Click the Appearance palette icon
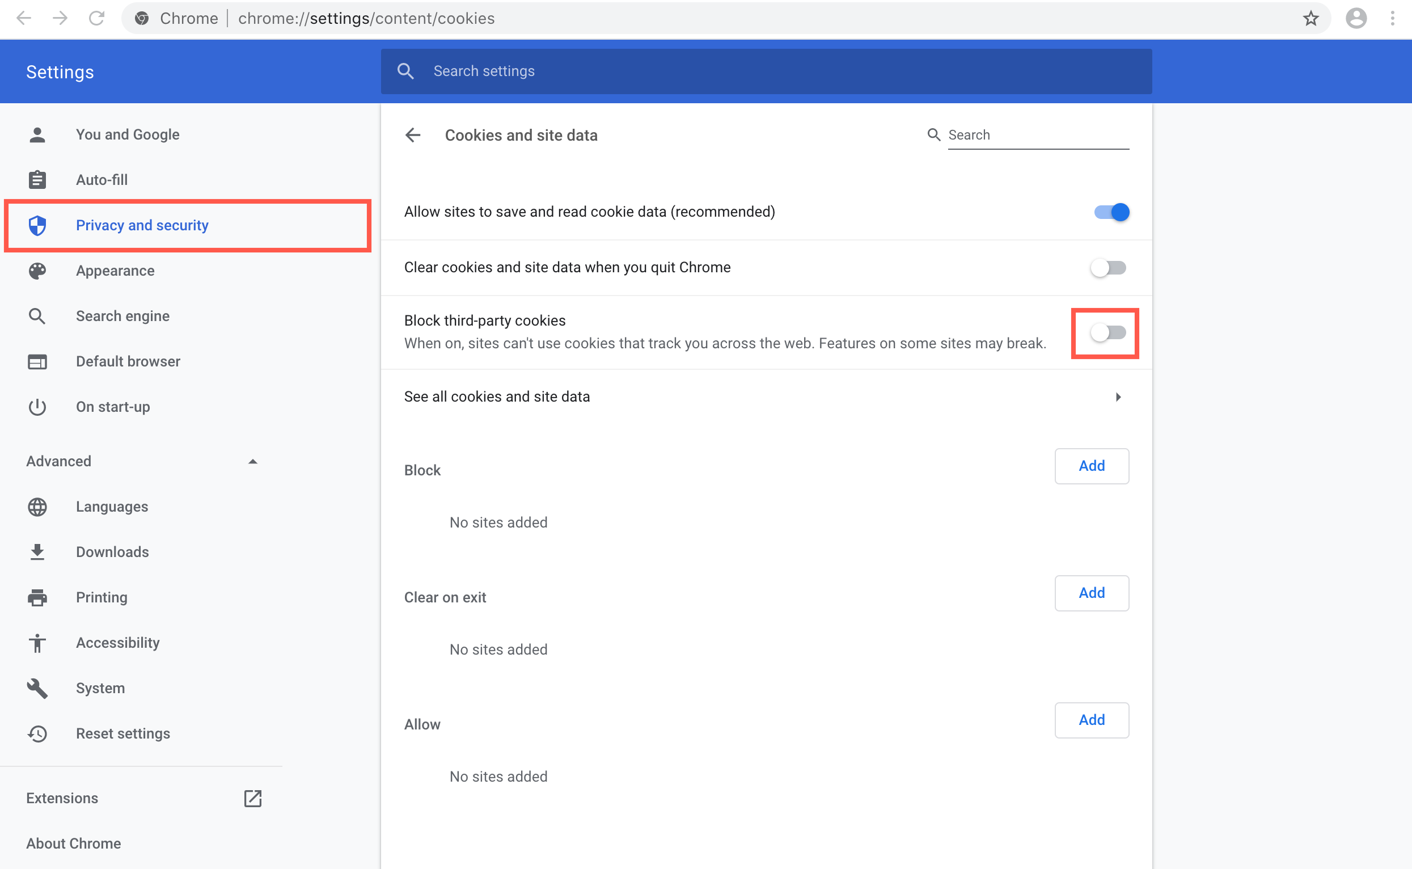 point(37,270)
